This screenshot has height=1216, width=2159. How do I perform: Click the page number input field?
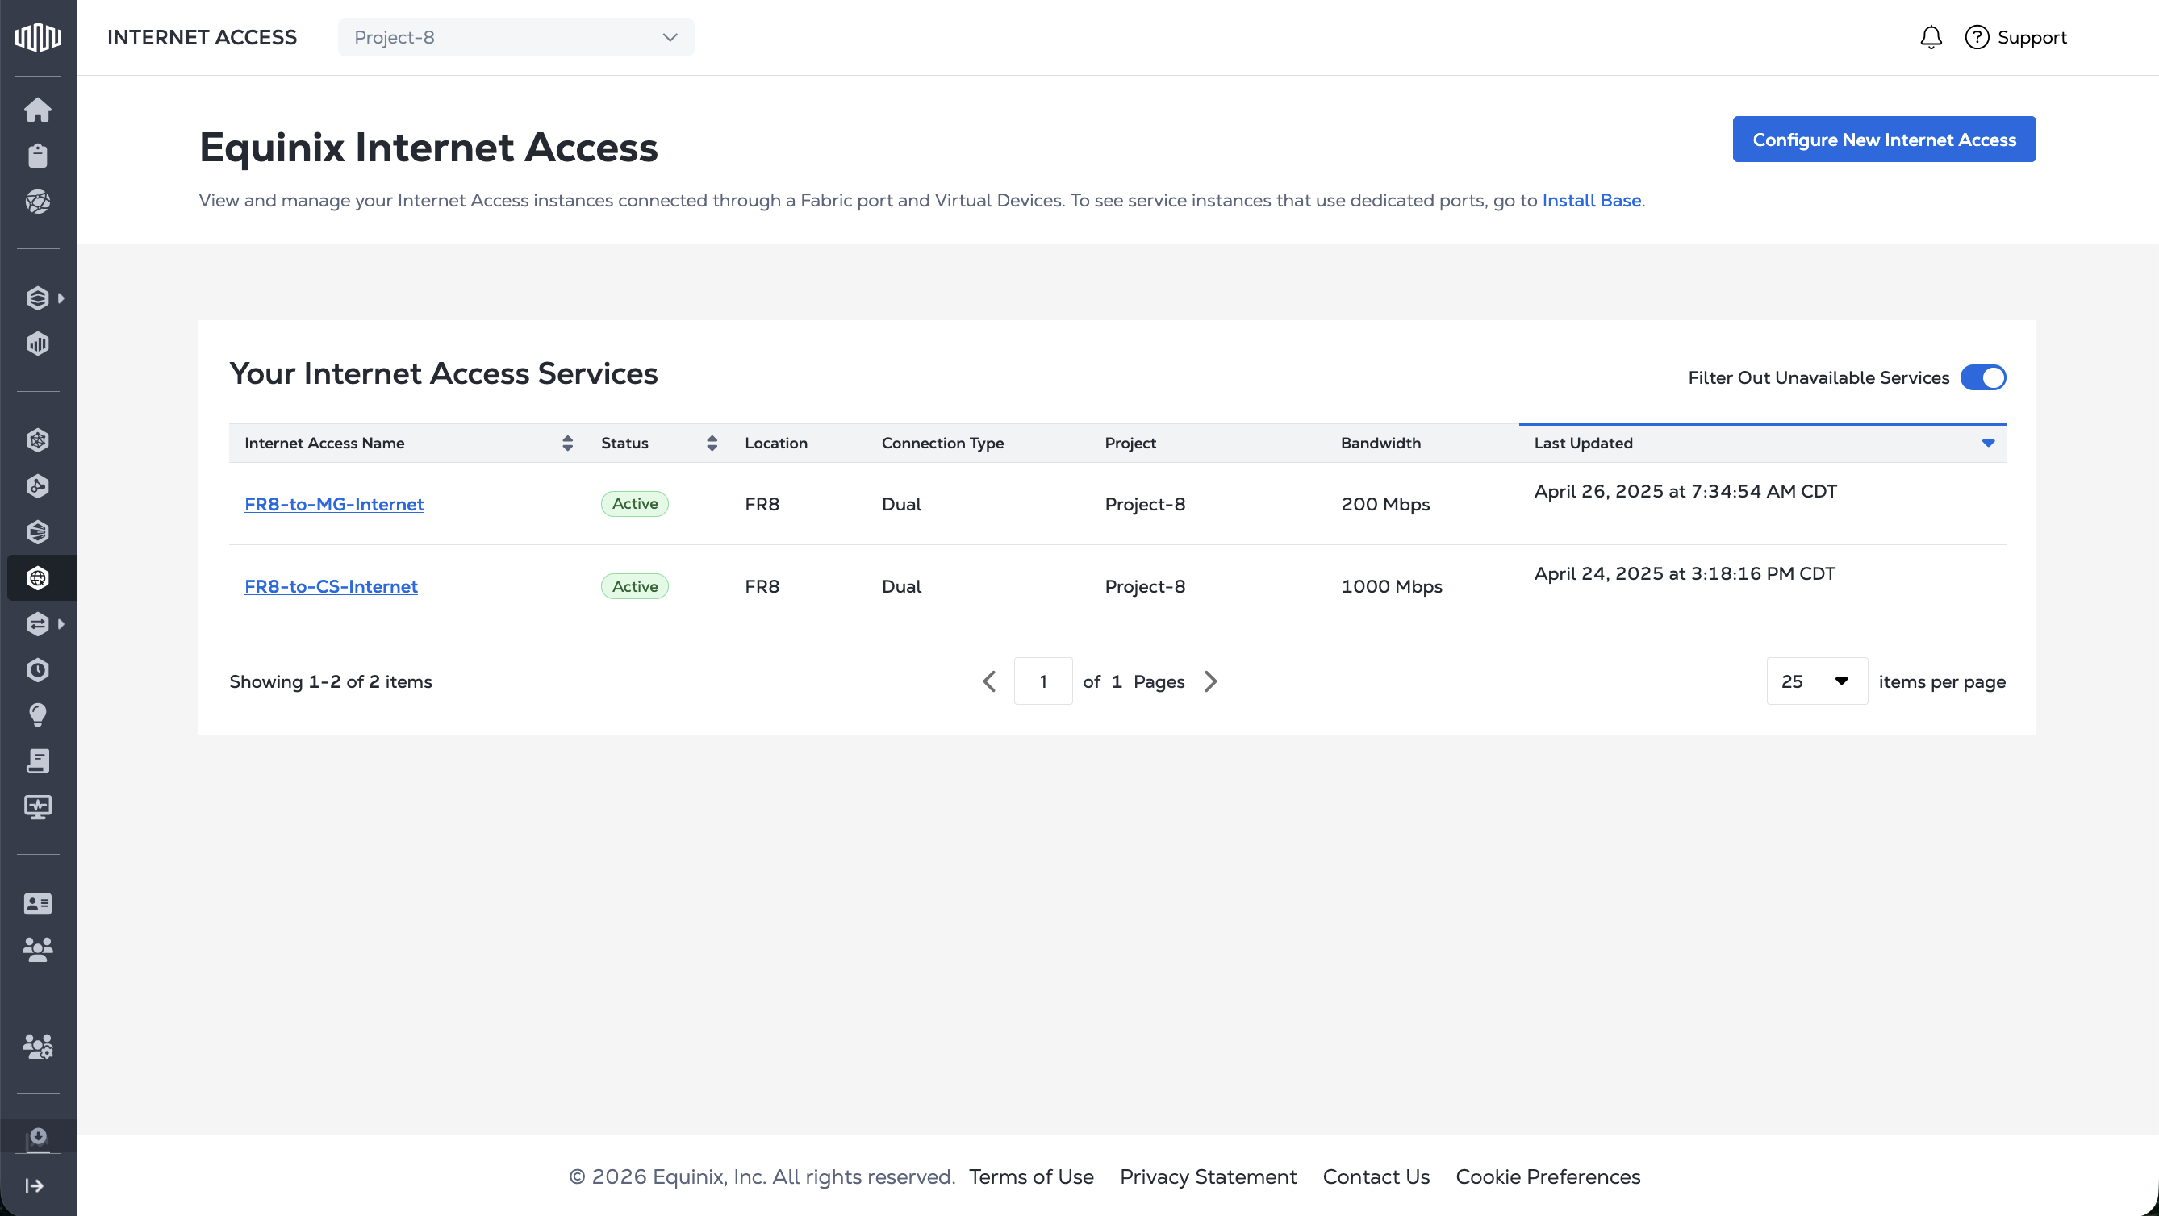click(x=1042, y=681)
